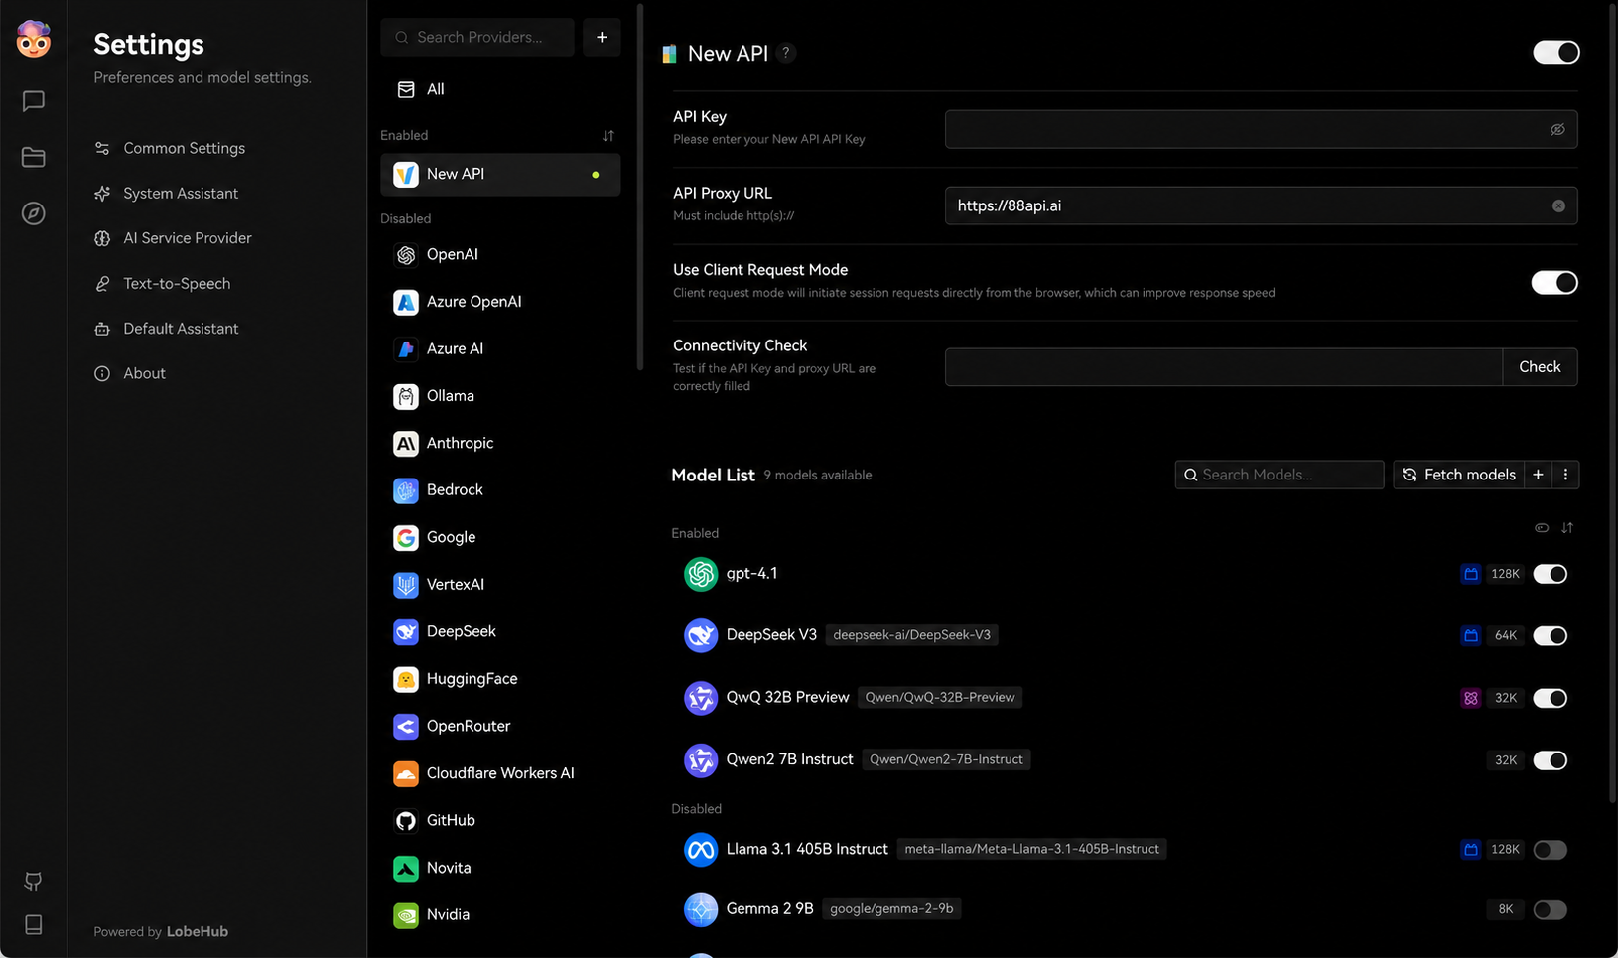This screenshot has height=958, width=1618.
Task: Click the DeepSeek V3 model icon
Action: (x=701, y=635)
